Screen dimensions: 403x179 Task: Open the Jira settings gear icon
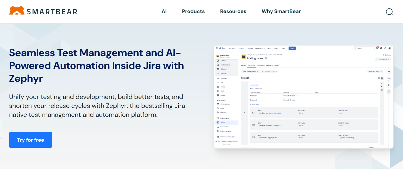point(385,48)
